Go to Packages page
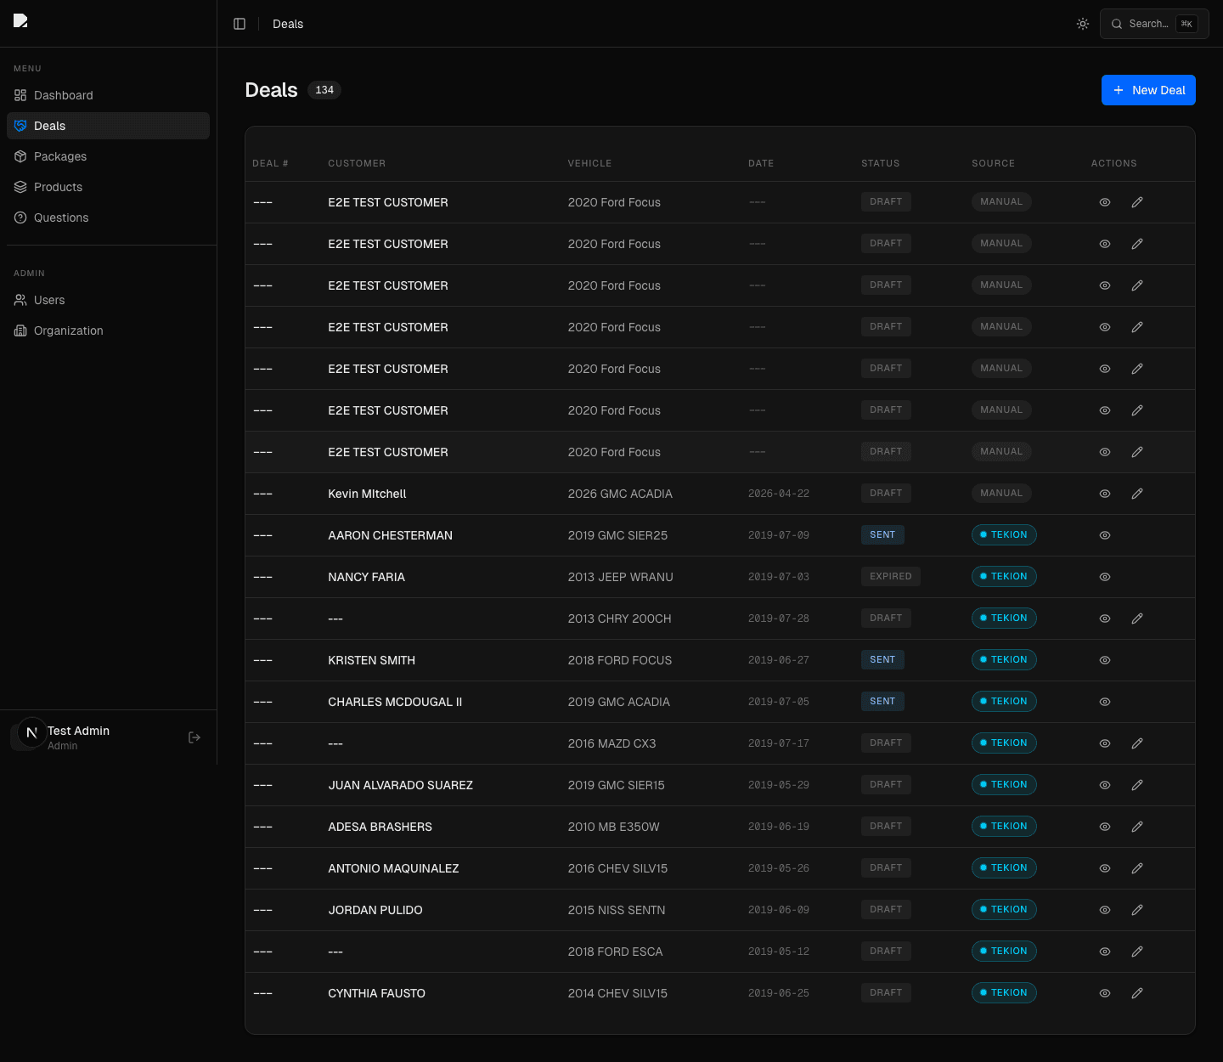This screenshot has width=1223, height=1062. coord(108,156)
